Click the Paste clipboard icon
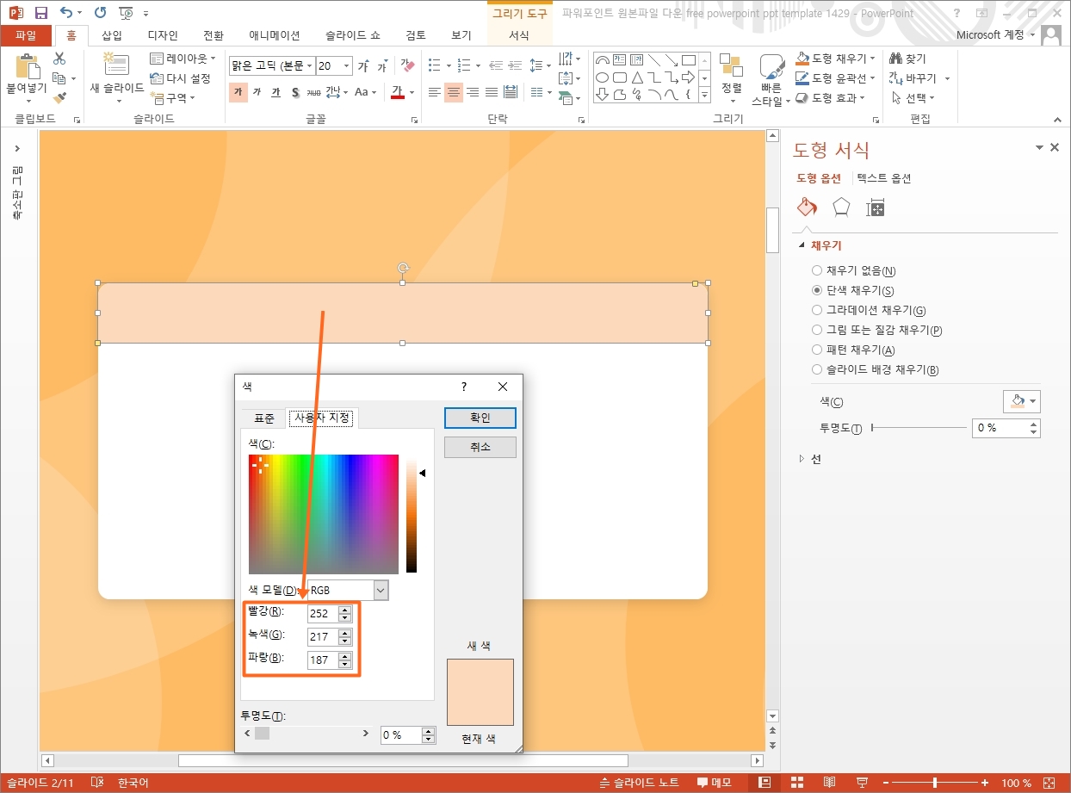The width and height of the screenshot is (1071, 793). (x=28, y=67)
